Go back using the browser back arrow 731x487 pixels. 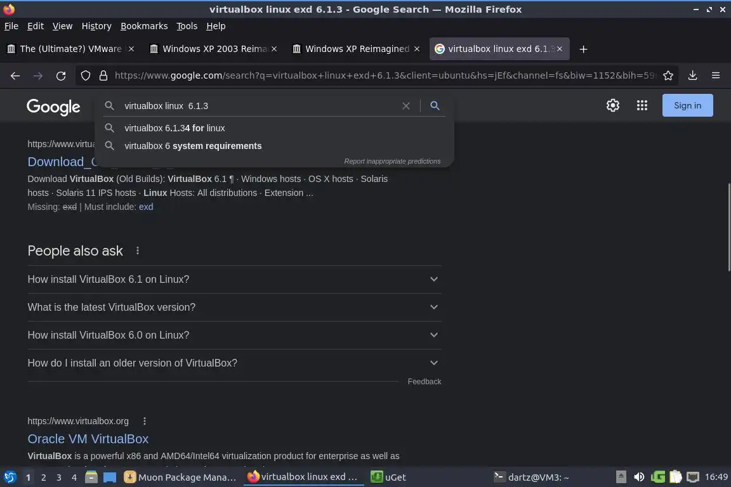point(15,75)
